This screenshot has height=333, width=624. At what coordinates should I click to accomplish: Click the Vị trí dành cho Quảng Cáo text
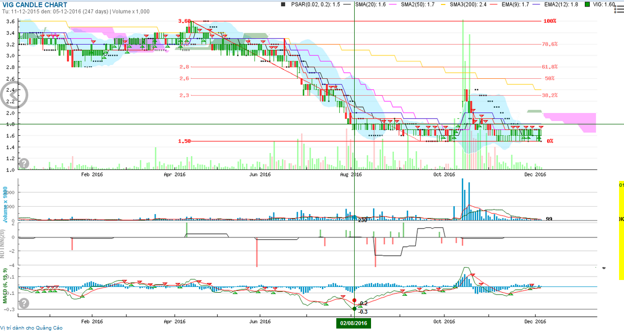click(32, 328)
